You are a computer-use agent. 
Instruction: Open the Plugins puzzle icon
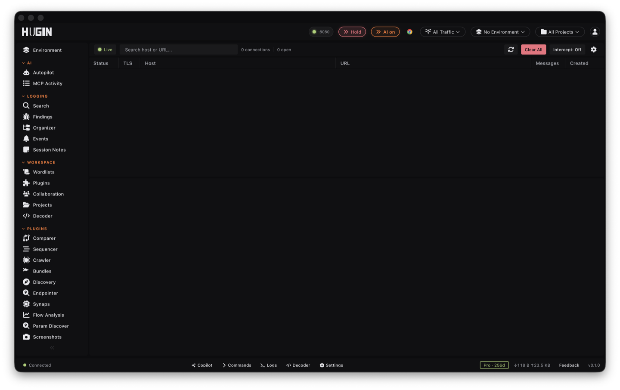[26, 183]
